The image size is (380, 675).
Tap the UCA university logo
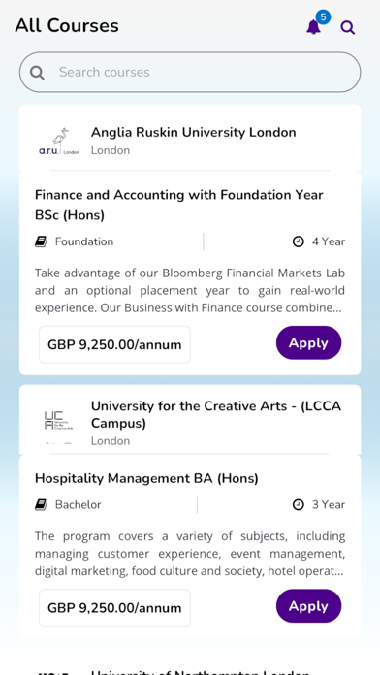(58, 422)
